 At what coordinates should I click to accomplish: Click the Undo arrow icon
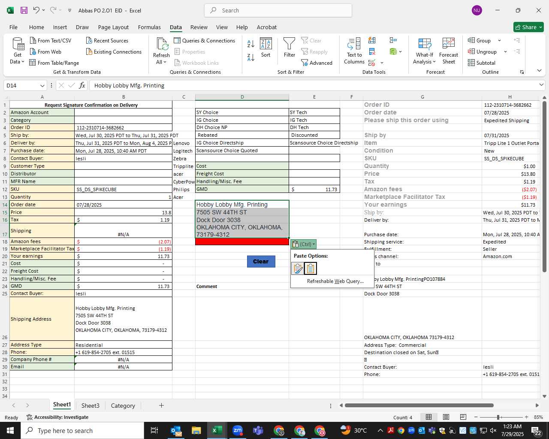click(36, 10)
